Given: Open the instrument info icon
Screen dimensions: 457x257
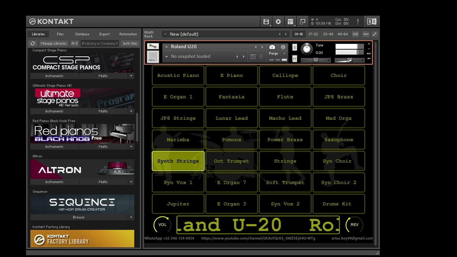Looking at the screenshot, I should [x=283, y=47].
